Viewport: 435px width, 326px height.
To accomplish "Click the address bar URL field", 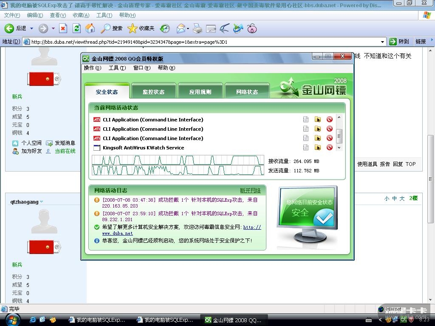I will (x=205, y=42).
